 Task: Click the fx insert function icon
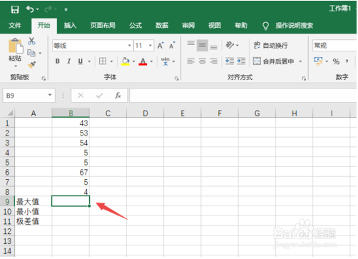(x=118, y=96)
